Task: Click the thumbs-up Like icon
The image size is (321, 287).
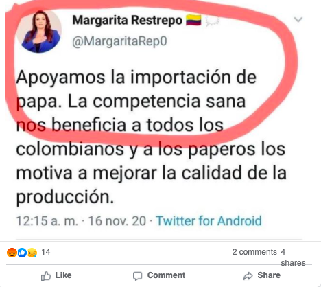Action: coord(46,276)
